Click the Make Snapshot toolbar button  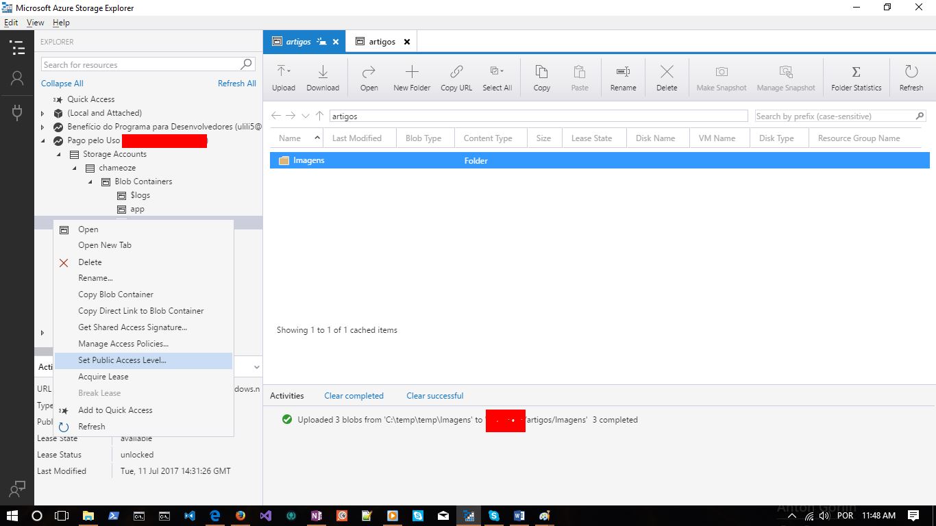[722, 78]
